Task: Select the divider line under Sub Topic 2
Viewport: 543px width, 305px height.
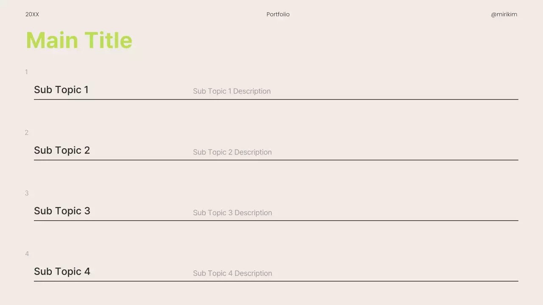Action: point(276,160)
